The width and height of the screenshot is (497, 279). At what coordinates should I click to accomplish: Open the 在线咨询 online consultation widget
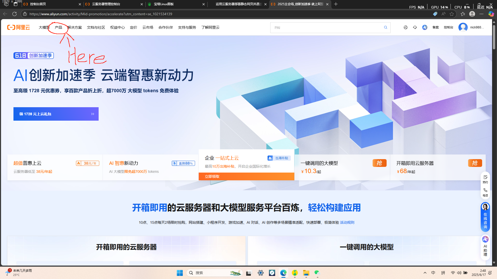(485, 217)
